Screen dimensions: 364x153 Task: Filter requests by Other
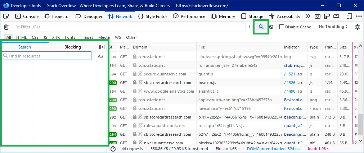point(131,37)
